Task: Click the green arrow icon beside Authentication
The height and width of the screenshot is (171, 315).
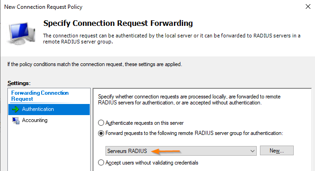Action: tap(15, 110)
